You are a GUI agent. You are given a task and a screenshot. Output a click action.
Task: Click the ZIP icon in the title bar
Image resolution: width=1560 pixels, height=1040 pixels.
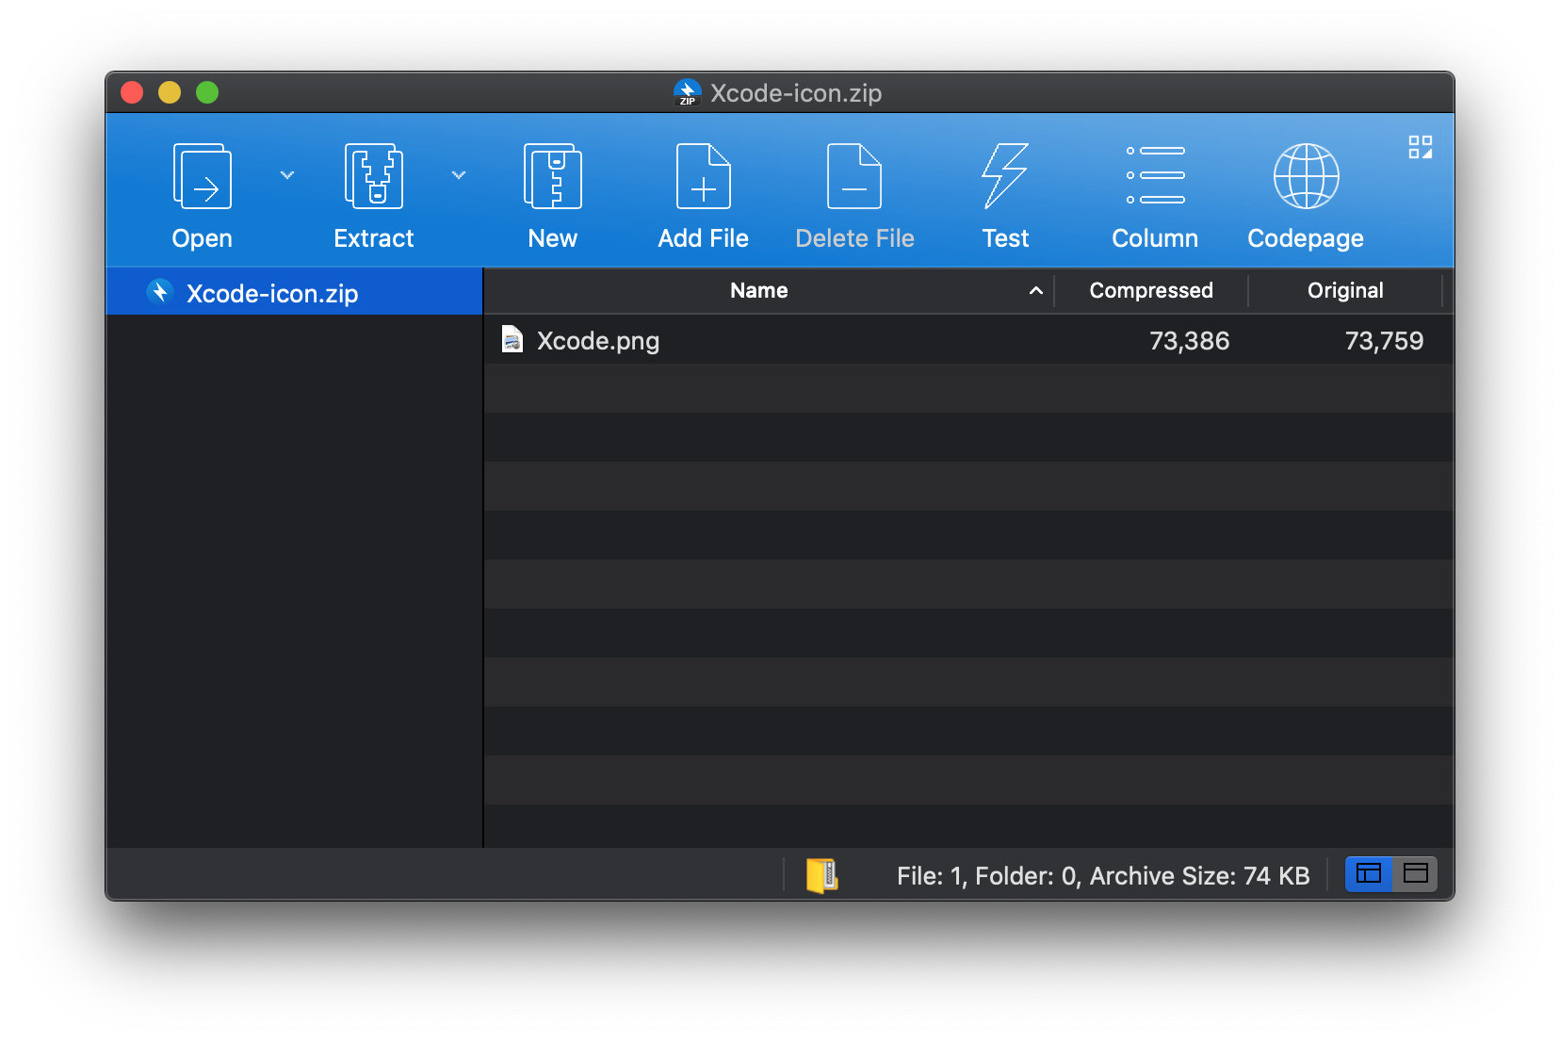point(688,92)
